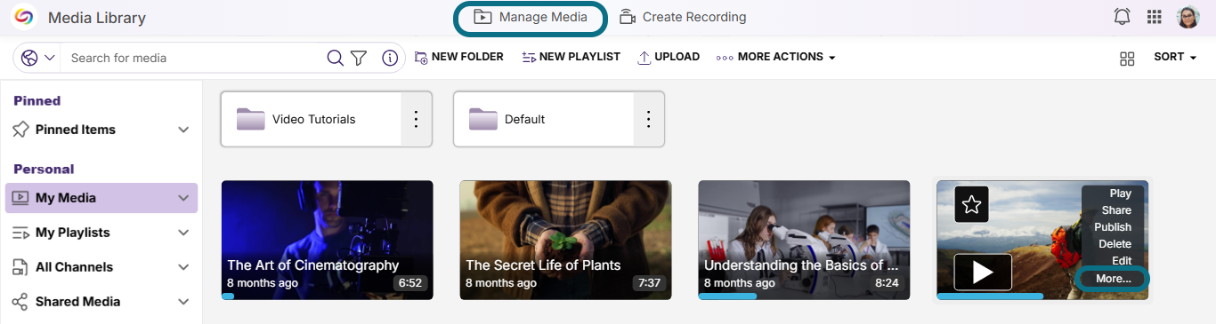Image resolution: width=1216 pixels, height=324 pixels.
Task: Open the notifications bell
Action: pos(1123,17)
